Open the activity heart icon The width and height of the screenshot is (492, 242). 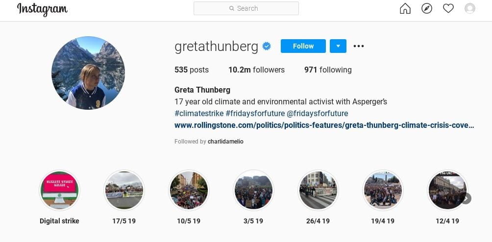point(448,8)
